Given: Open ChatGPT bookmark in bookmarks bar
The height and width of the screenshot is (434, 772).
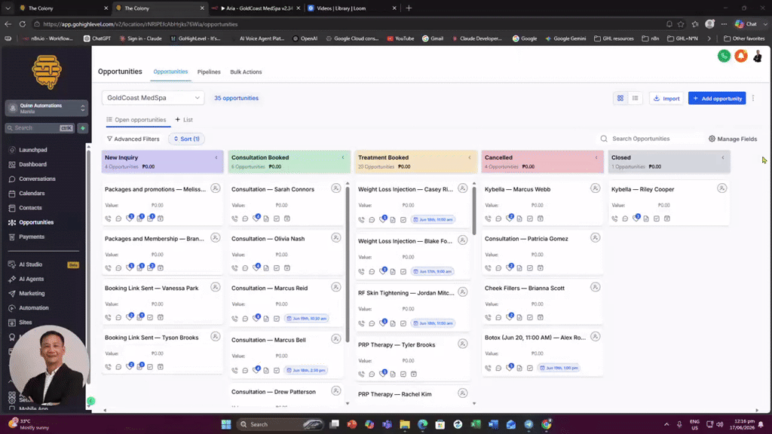Looking at the screenshot, I should point(97,38).
